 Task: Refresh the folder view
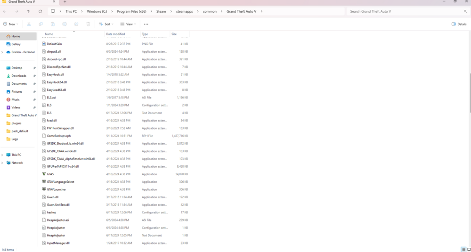pyautogui.click(x=40, y=11)
